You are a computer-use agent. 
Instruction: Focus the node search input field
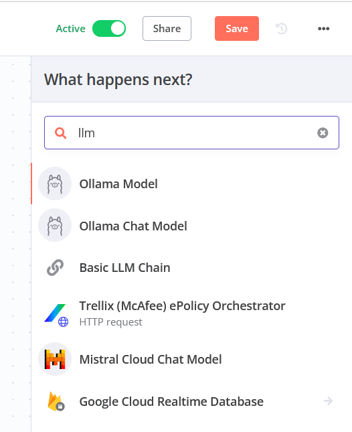tap(191, 133)
